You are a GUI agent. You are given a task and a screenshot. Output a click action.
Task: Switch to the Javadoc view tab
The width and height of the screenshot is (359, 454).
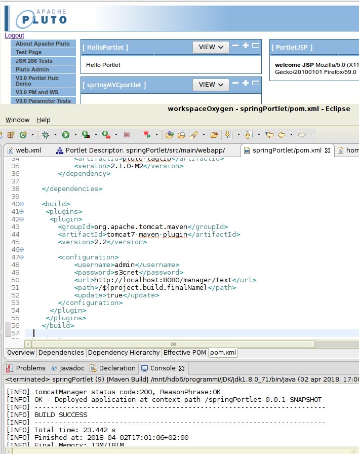coord(68,368)
